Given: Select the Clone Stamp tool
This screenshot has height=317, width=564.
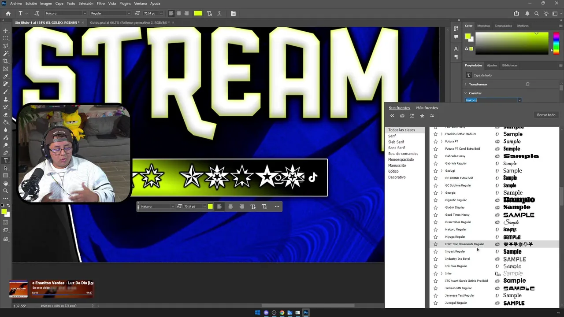Looking at the screenshot, I should click(6, 100).
